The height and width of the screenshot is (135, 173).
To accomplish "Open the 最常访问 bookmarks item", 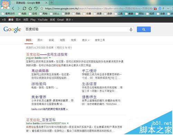I will click(8, 14).
